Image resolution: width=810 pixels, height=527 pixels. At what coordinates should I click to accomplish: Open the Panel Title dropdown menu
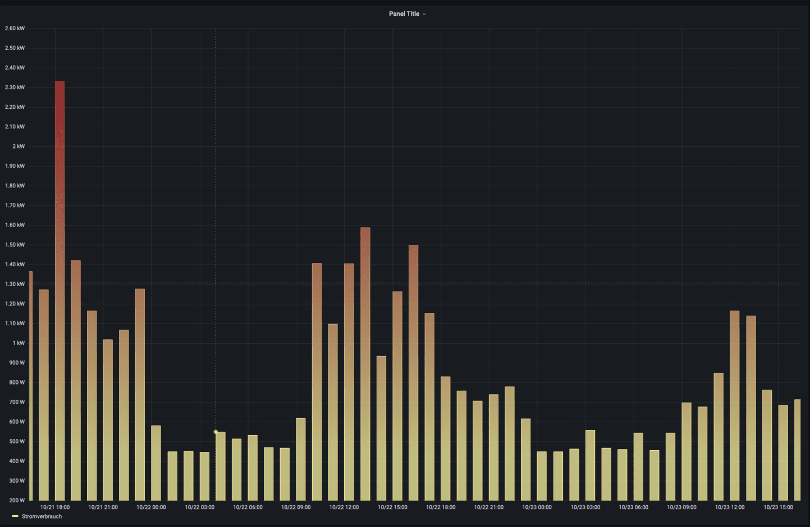click(404, 14)
